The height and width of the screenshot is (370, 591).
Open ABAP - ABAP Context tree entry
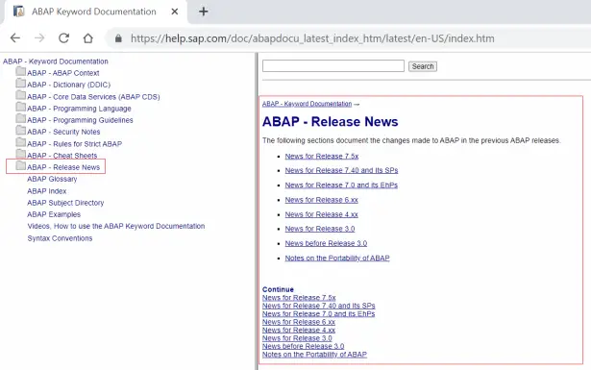click(63, 73)
